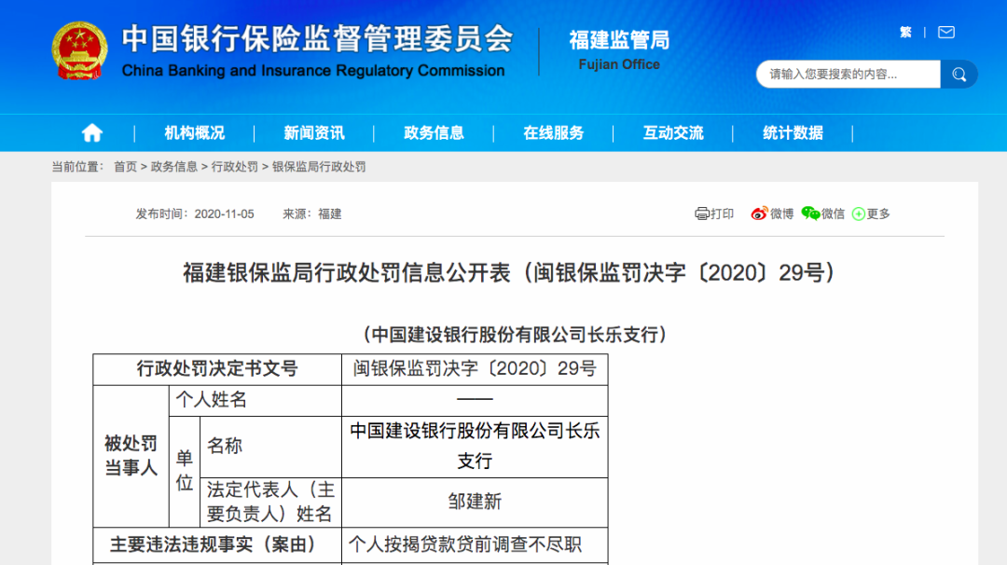Open 机构概况 menu item
Viewport: 1007px width, 565px height.
coord(195,133)
